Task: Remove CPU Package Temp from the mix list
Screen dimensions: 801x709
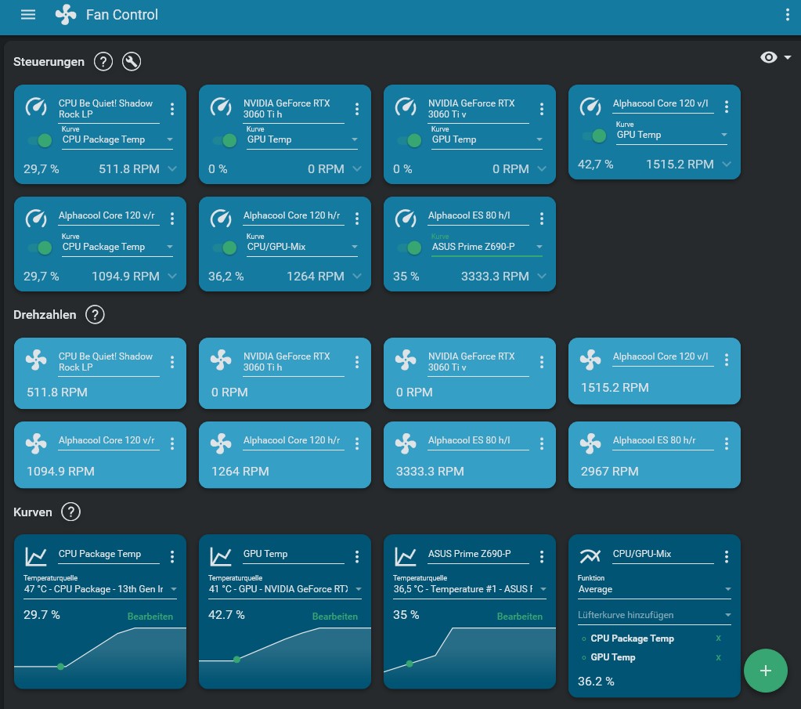Action: tap(718, 638)
